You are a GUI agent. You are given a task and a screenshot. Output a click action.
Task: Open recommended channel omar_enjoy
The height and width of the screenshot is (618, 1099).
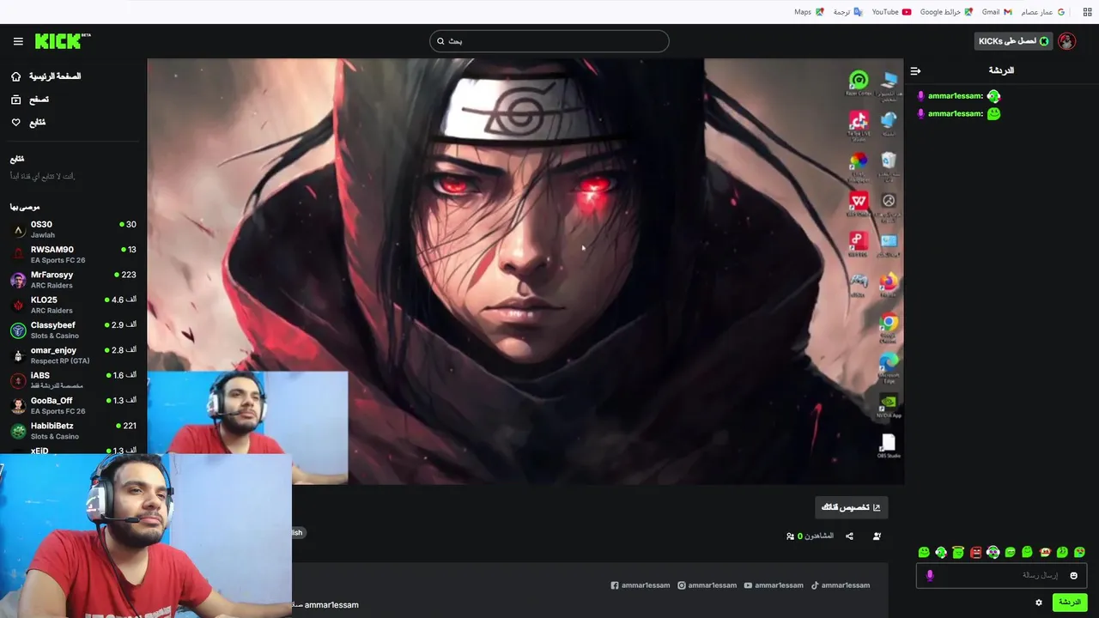coord(73,355)
